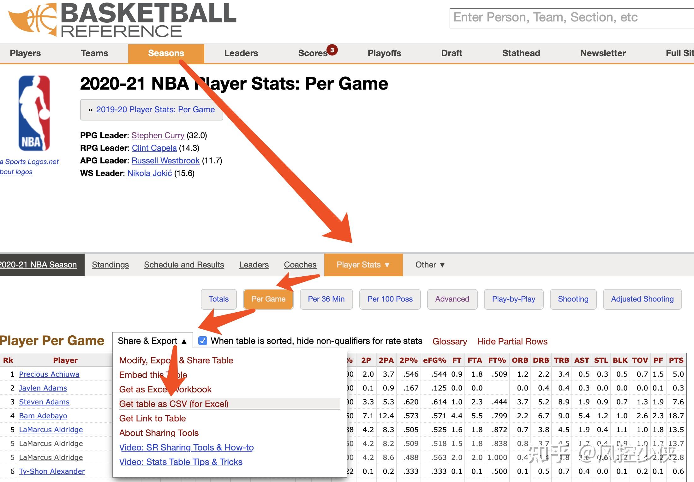The width and height of the screenshot is (694, 482).
Task: Open the Seasons menu
Action: click(166, 53)
